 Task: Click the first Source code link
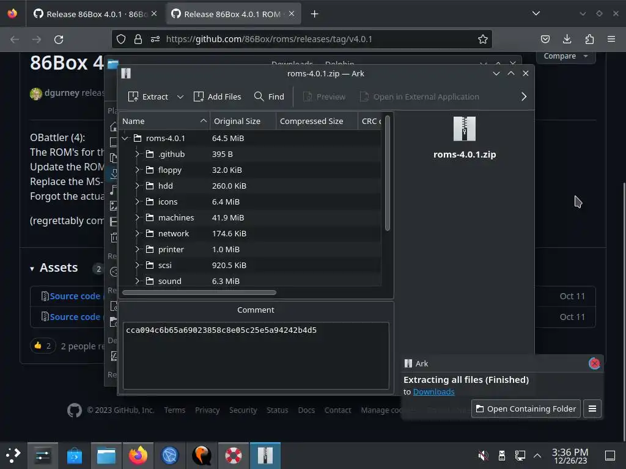pos(75,296)
